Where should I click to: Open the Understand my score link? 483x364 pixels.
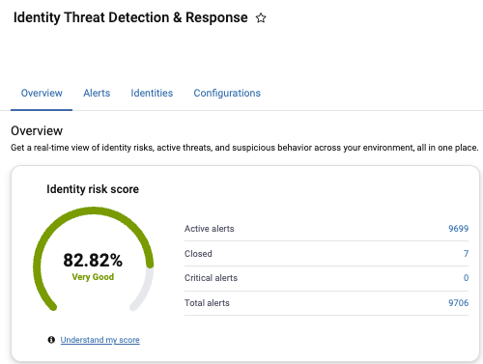click(x=99, y=340)
